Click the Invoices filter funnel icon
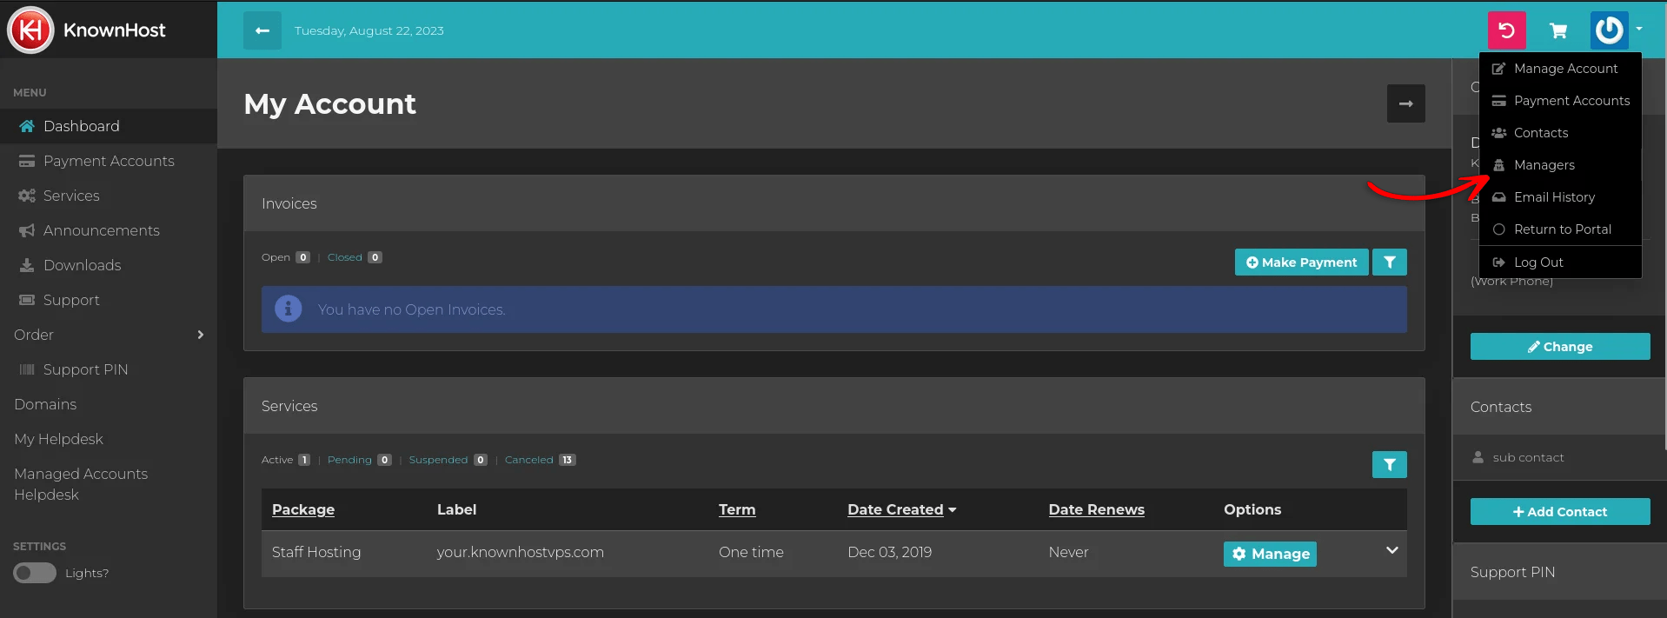Screen dimensions: 1667x618 pos(1389,262)
